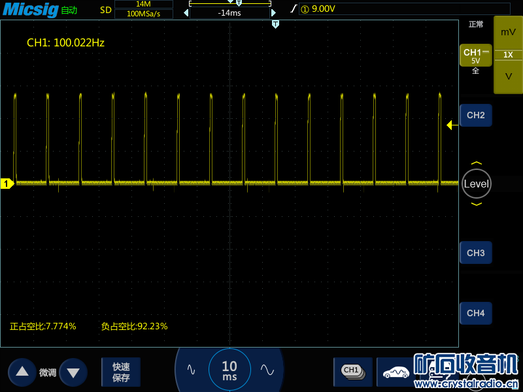Viewport: 523px width, 392px height.
Task: Tap the left waveform icon to widen timebase
Action: point(191,369)
